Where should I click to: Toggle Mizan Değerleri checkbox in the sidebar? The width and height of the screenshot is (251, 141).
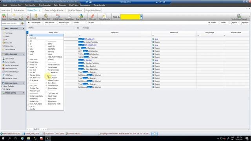pyautogui.click(x=2, y=86)
